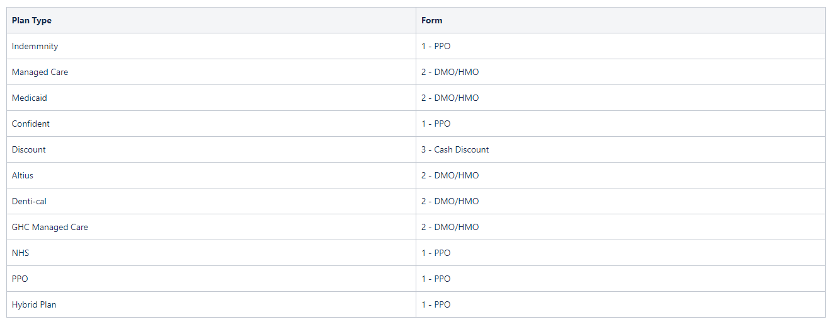Click the 3 - Cash Discount form value
This screenshot has width=832, height=324.
click(x=455, y=149)
